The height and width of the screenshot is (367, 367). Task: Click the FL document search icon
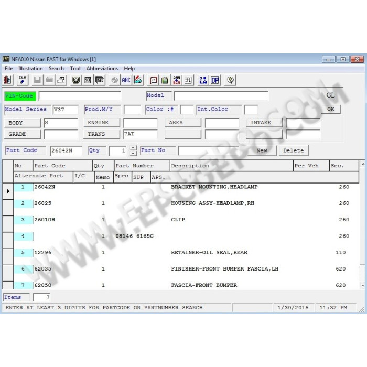click(x=188, y=80)
